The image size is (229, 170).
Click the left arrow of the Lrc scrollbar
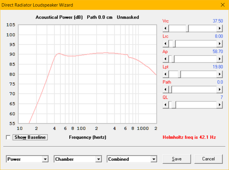[x=166, y=44]
